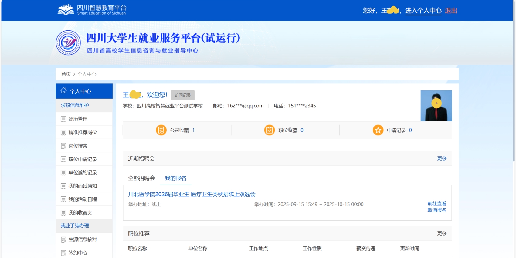Open the 进入个人中心 link

pyautogui.click(x=423, y=11)
